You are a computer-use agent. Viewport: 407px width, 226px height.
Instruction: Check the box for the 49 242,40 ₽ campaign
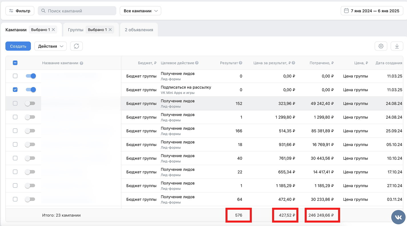15,103
